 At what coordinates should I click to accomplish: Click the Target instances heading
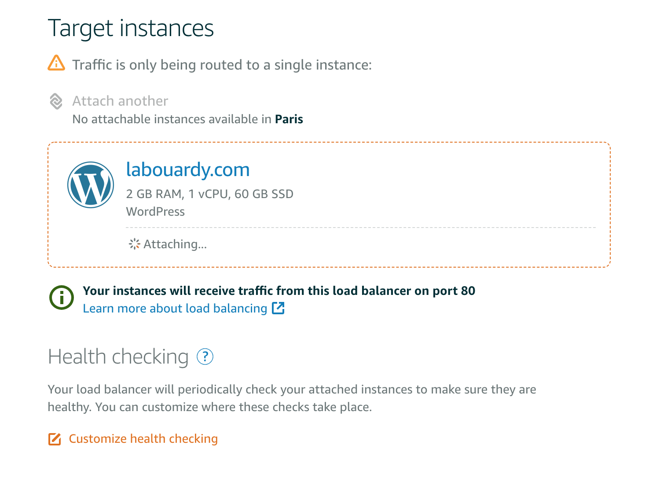[131, 28]
